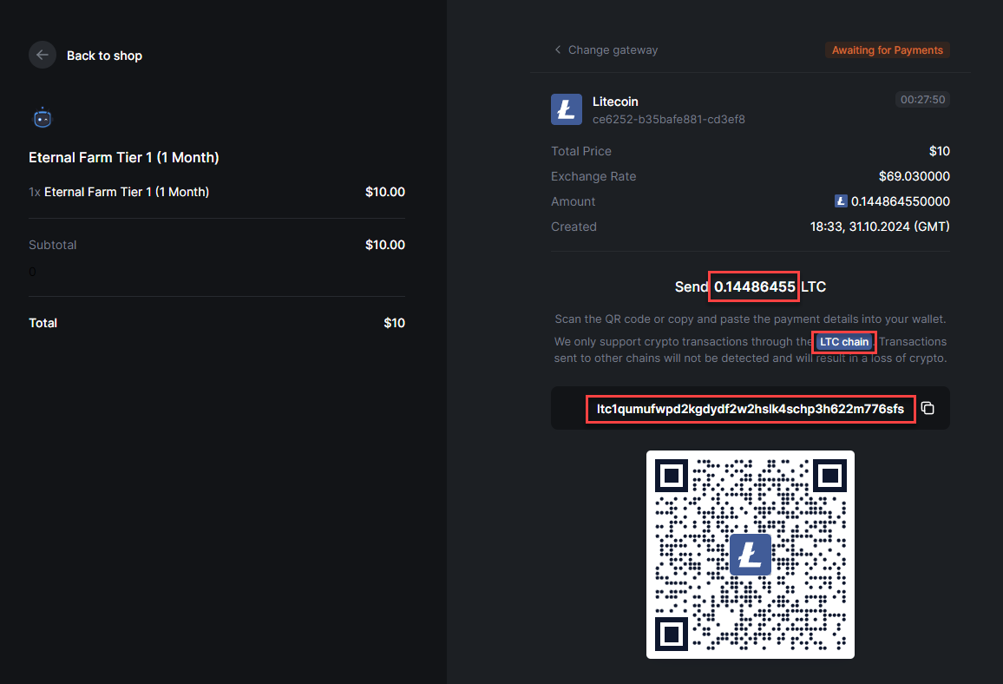Click the Exchange Rate value $69.030000
The height and width of the screenshot is (684, 1003).
pos(914,176)
